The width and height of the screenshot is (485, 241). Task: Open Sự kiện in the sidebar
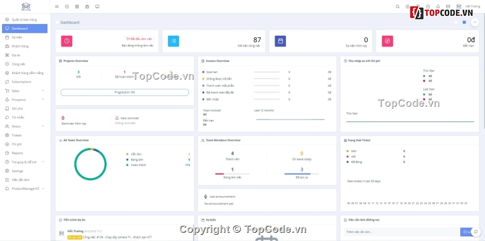pos(25,37)
